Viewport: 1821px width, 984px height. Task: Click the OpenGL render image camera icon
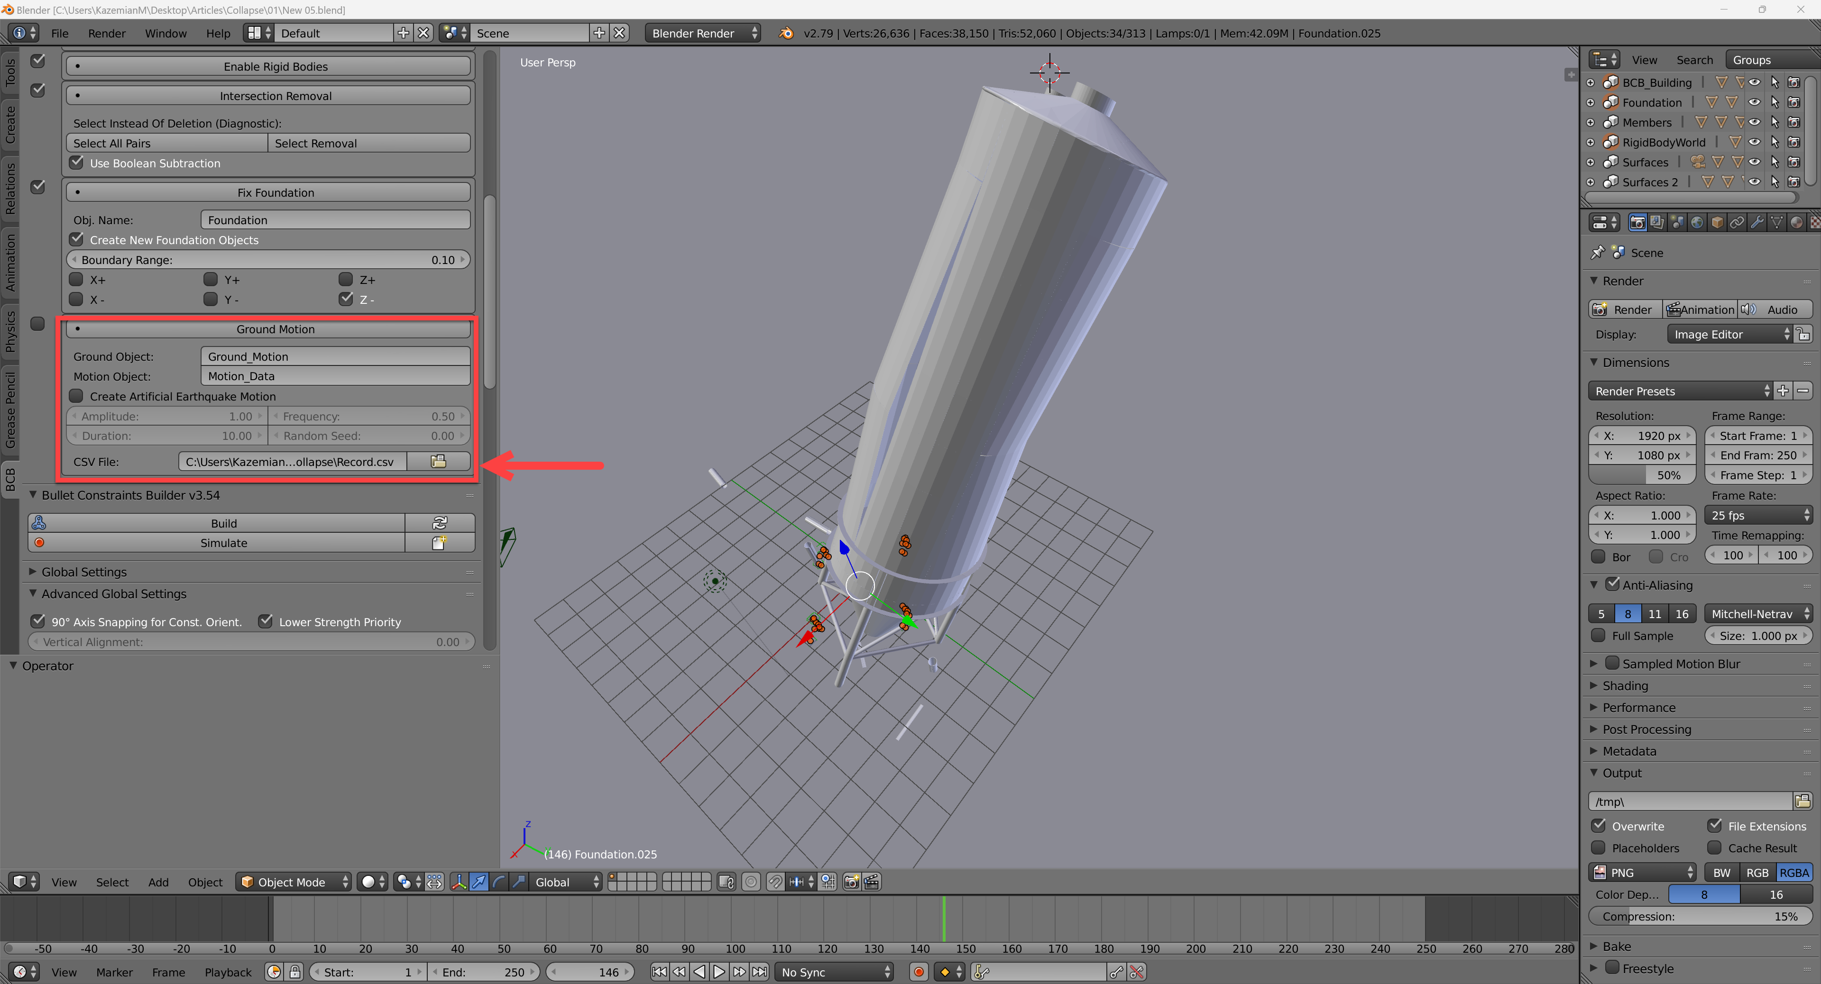pyautogui.click(x=851, y=882)
